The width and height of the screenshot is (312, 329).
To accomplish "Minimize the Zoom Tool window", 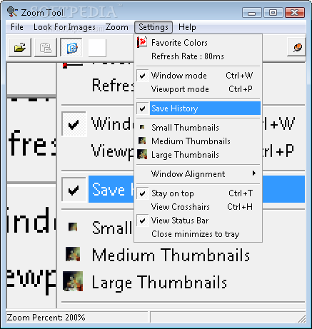I will [252, 13].
